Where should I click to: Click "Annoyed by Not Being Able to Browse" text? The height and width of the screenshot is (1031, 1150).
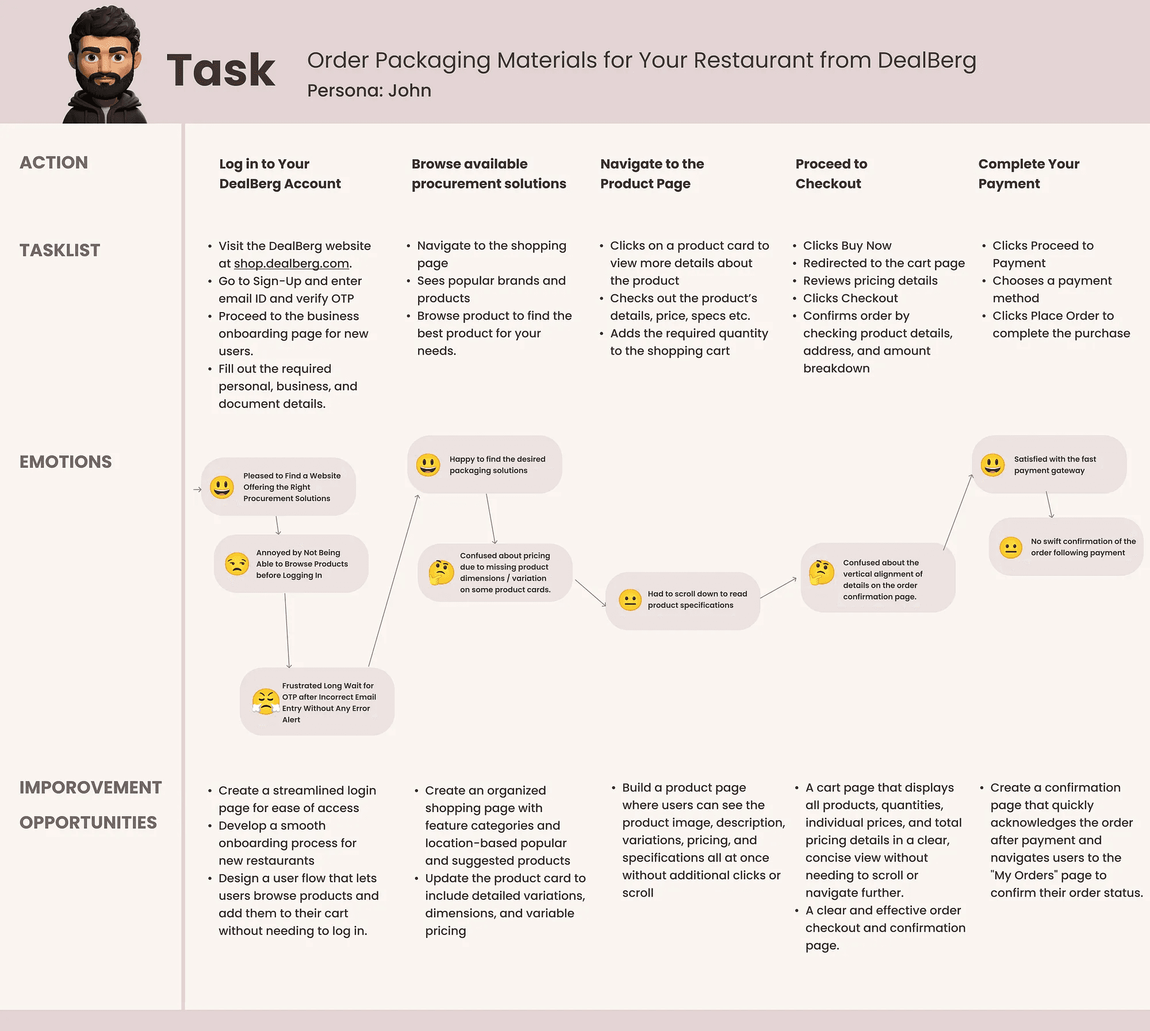point(302,564)
